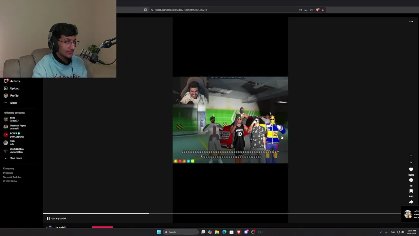
Task: Open Task View on the taskbar
Action: 203,232
